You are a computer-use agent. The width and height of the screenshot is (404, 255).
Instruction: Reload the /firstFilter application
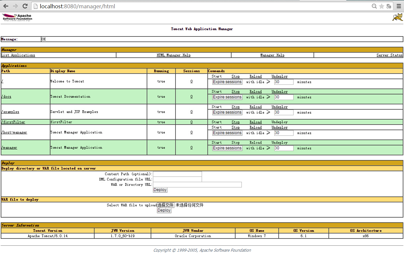[255, 122]
